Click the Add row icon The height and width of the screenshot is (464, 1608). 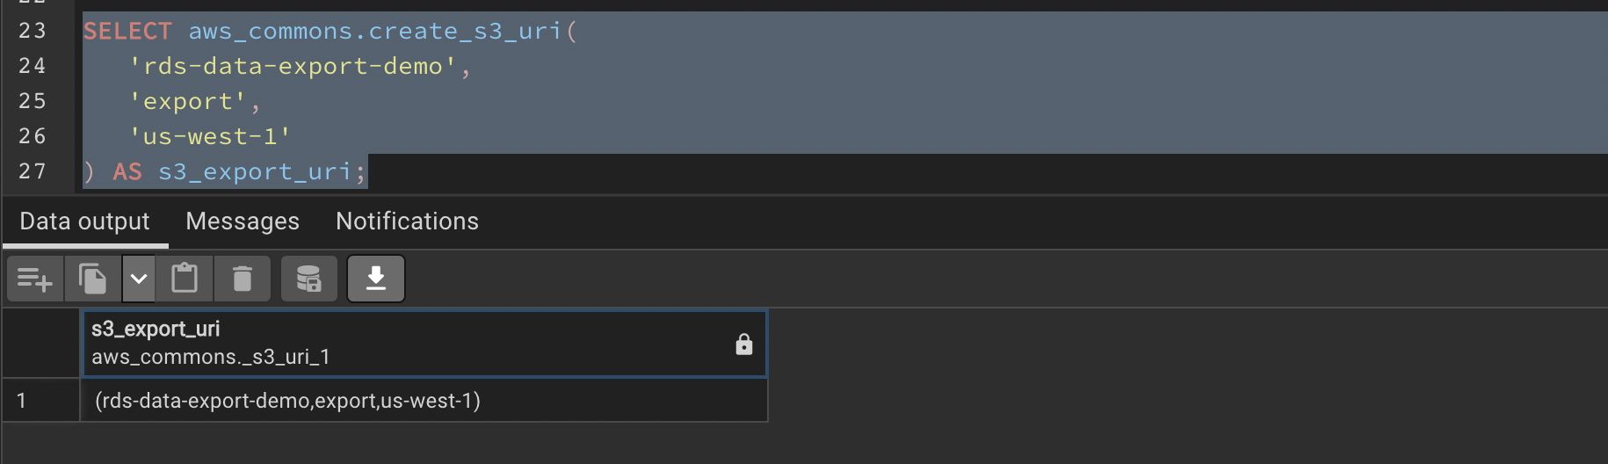click(x=34, y=279)
